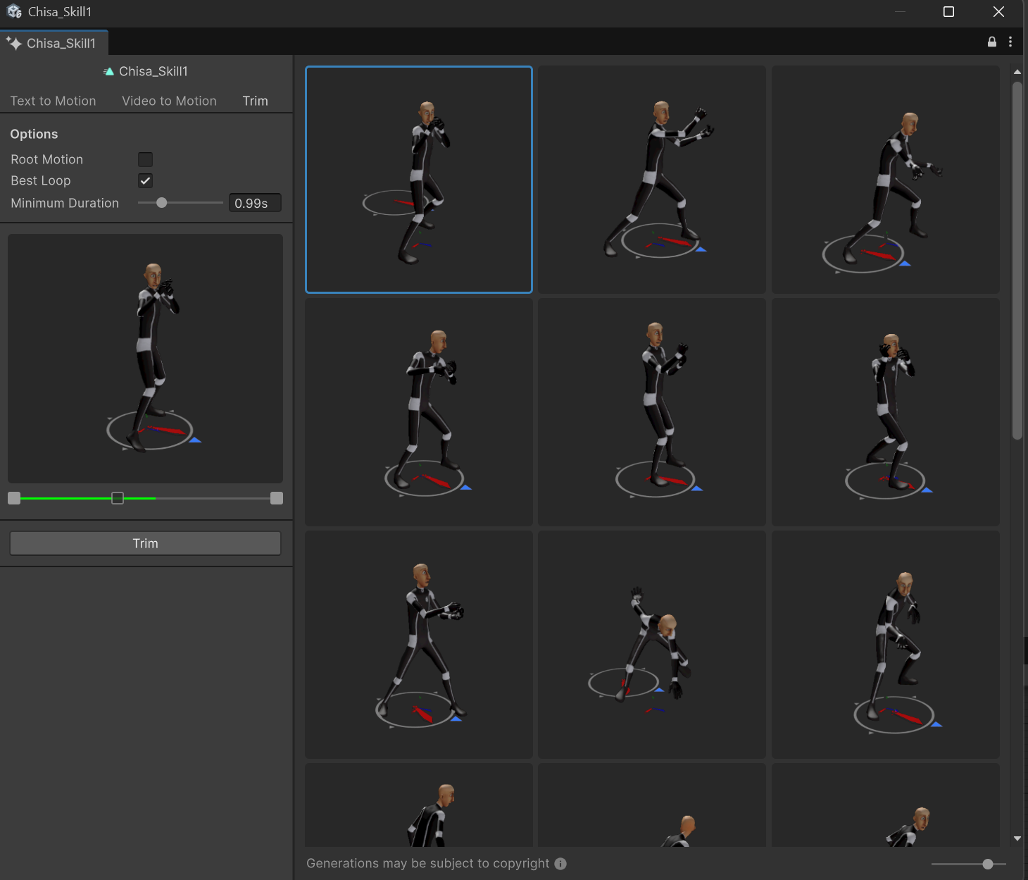
Task: Select the third-row left wide-stance thumbnail
Action: (x=419, y=645)
